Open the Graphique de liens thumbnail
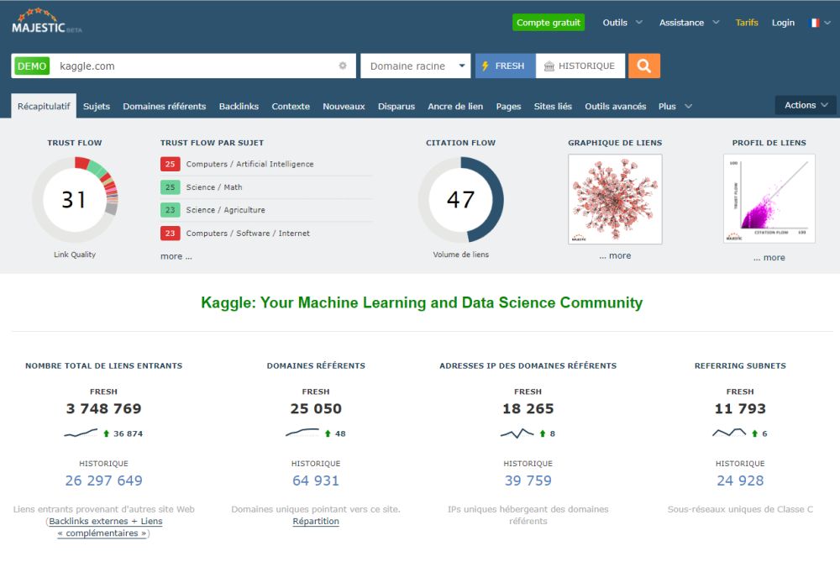This screenshot has width=840, height=562. click(x=615, y=199)
